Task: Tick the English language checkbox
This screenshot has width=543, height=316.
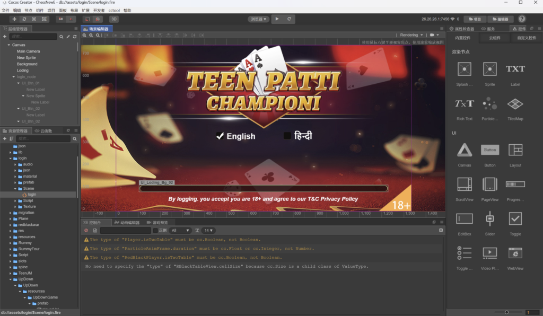Action: 220,136
